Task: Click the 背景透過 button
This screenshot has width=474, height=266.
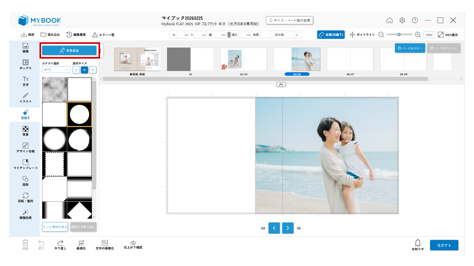Action: point(69,50)
